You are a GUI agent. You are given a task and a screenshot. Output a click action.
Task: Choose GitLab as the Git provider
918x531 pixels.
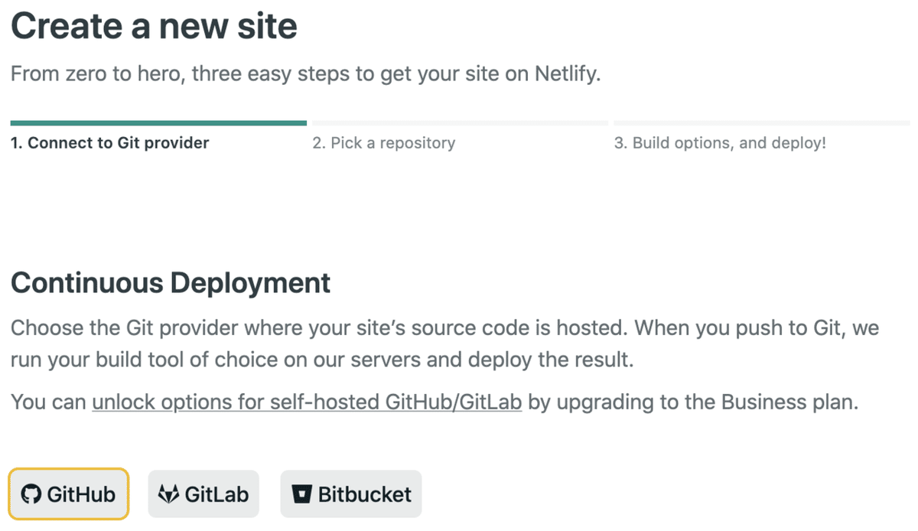point(203,494)
